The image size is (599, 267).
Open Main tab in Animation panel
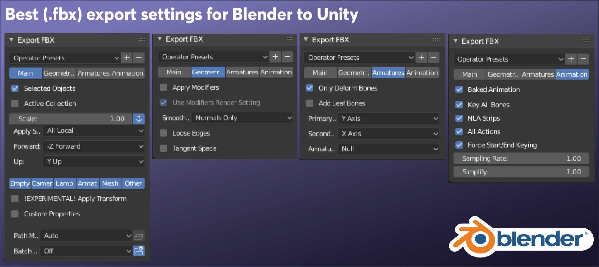coord(470,74)
